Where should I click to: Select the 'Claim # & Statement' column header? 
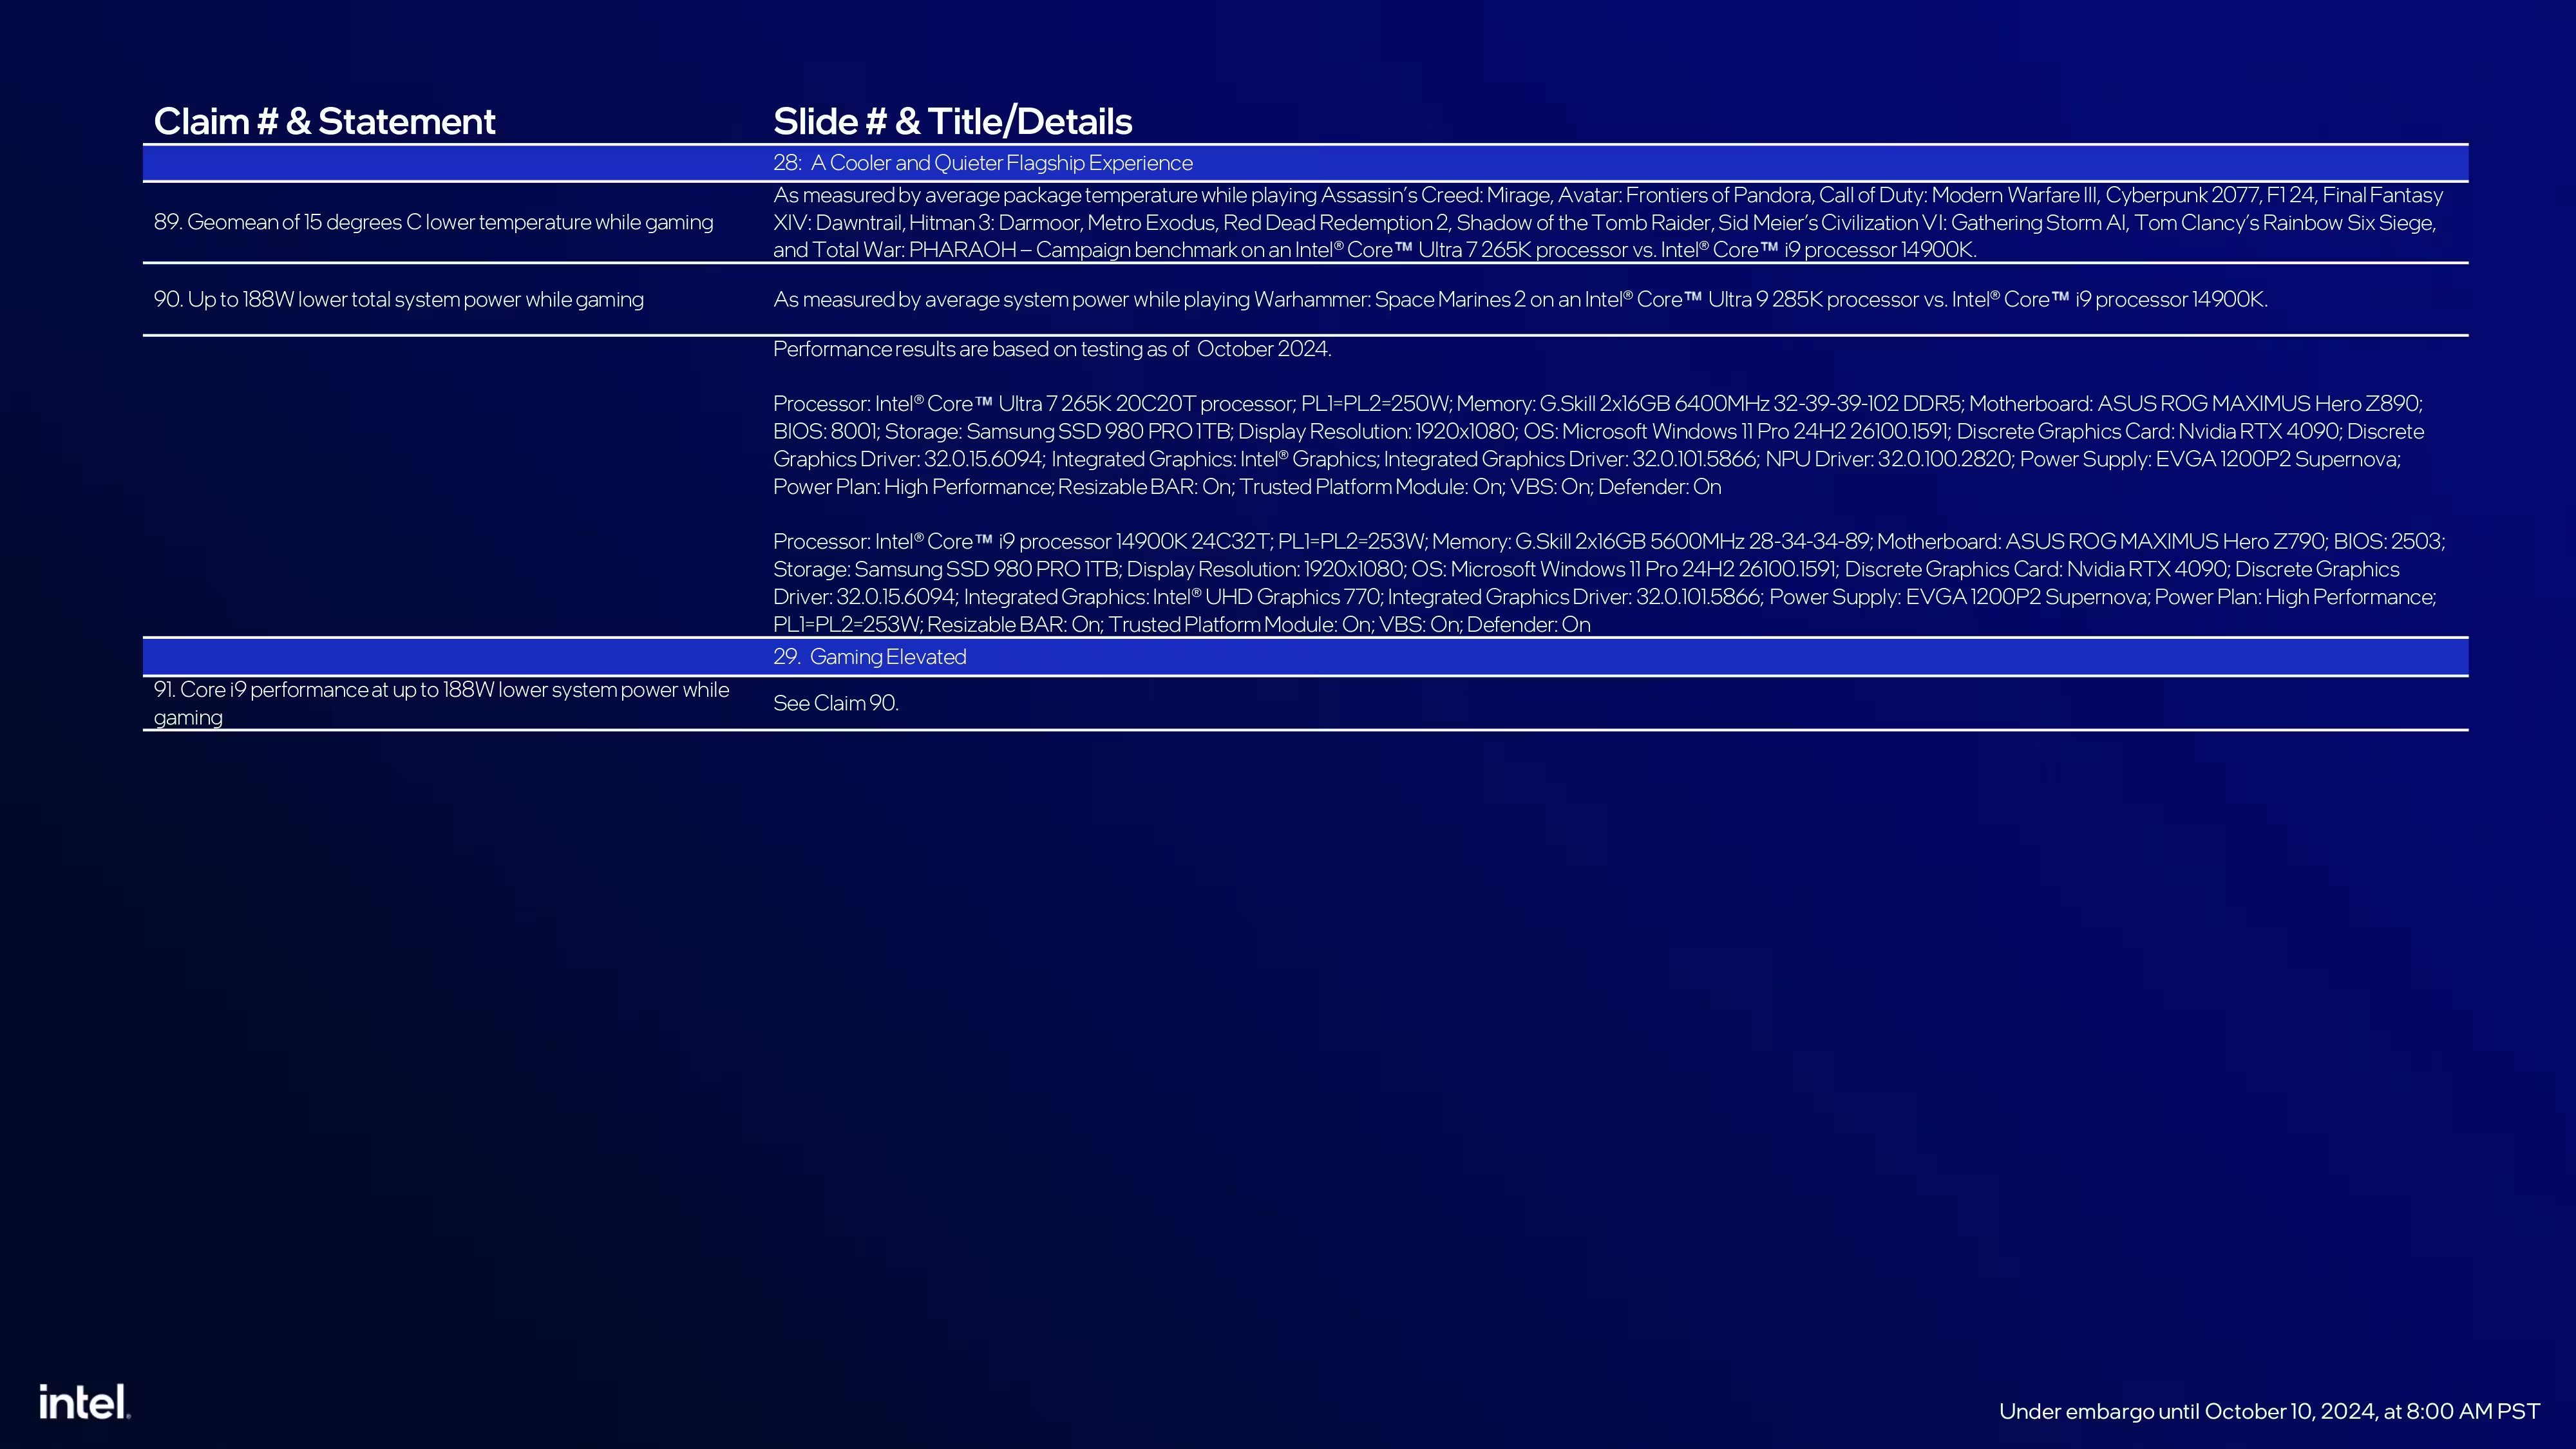click(324, 121)
